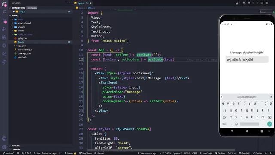Viewport: 275px width, 155px height.
Task: Click CRLF line ending in status bar
Action: [x=195, y=153]
